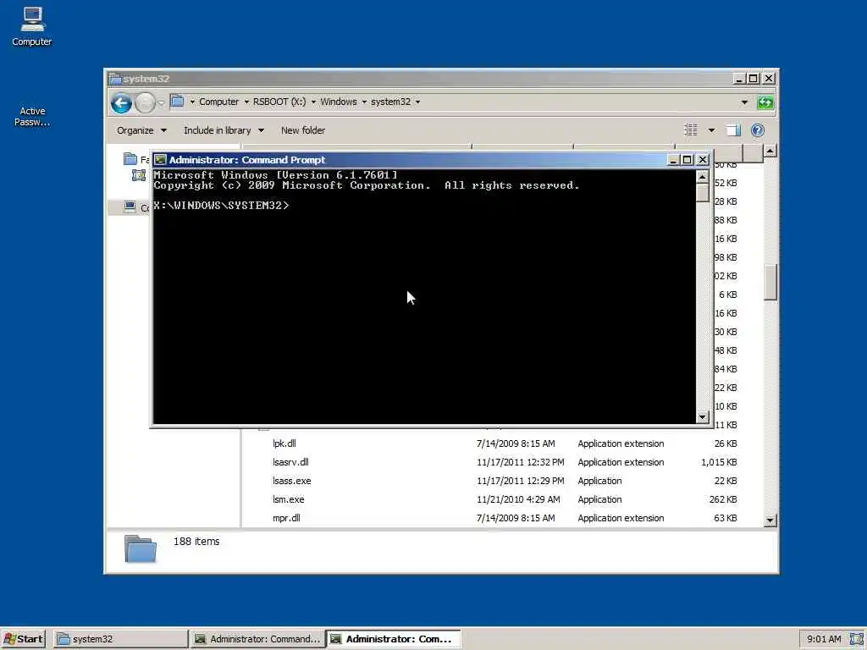Open the Organize menu
867x650 pixels.
click(x=141, y=130)
